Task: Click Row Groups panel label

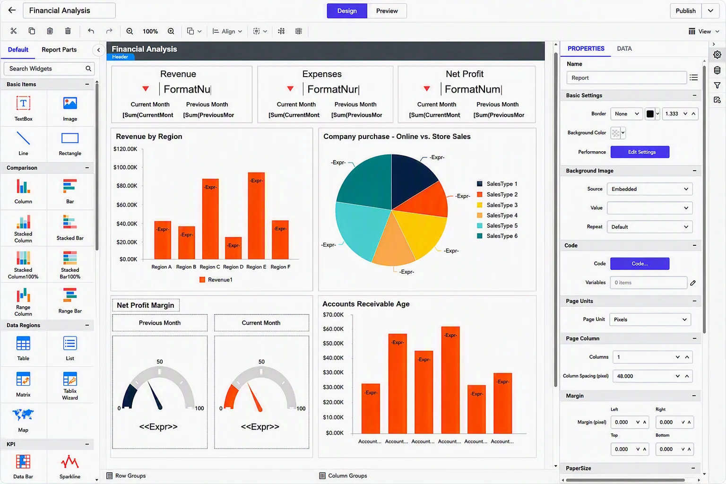Action: click(x=130, y=476)
